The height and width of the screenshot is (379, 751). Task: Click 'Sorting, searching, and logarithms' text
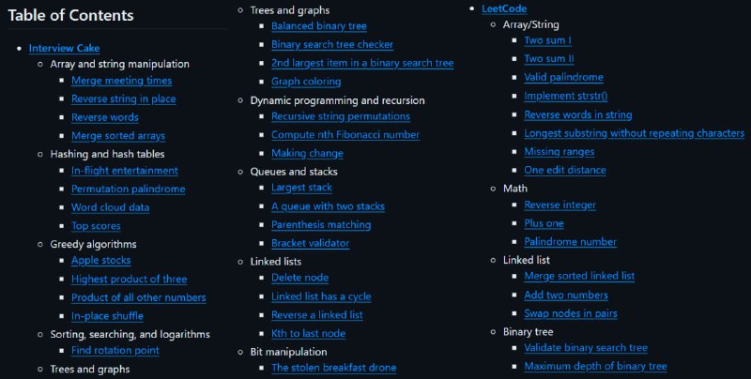tap(130, 335)
